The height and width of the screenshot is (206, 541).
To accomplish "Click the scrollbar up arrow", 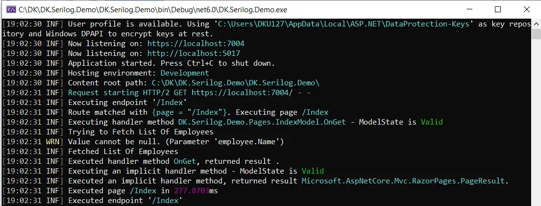I will click(536, 24).
